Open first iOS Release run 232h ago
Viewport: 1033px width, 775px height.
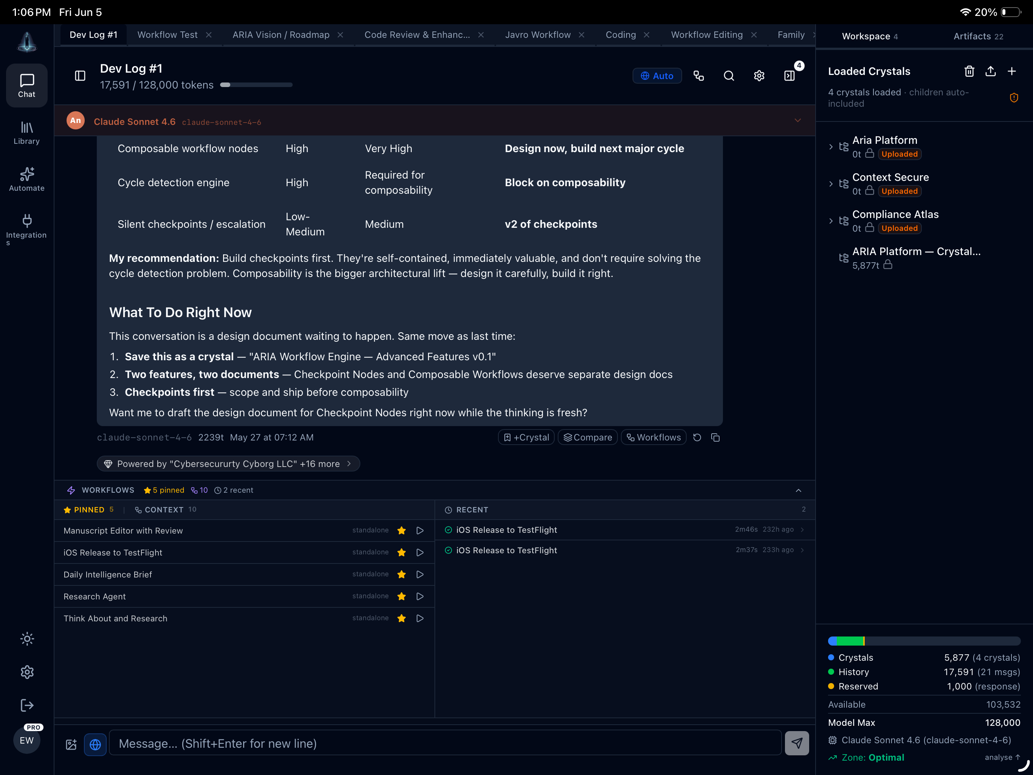coord(625,530)
